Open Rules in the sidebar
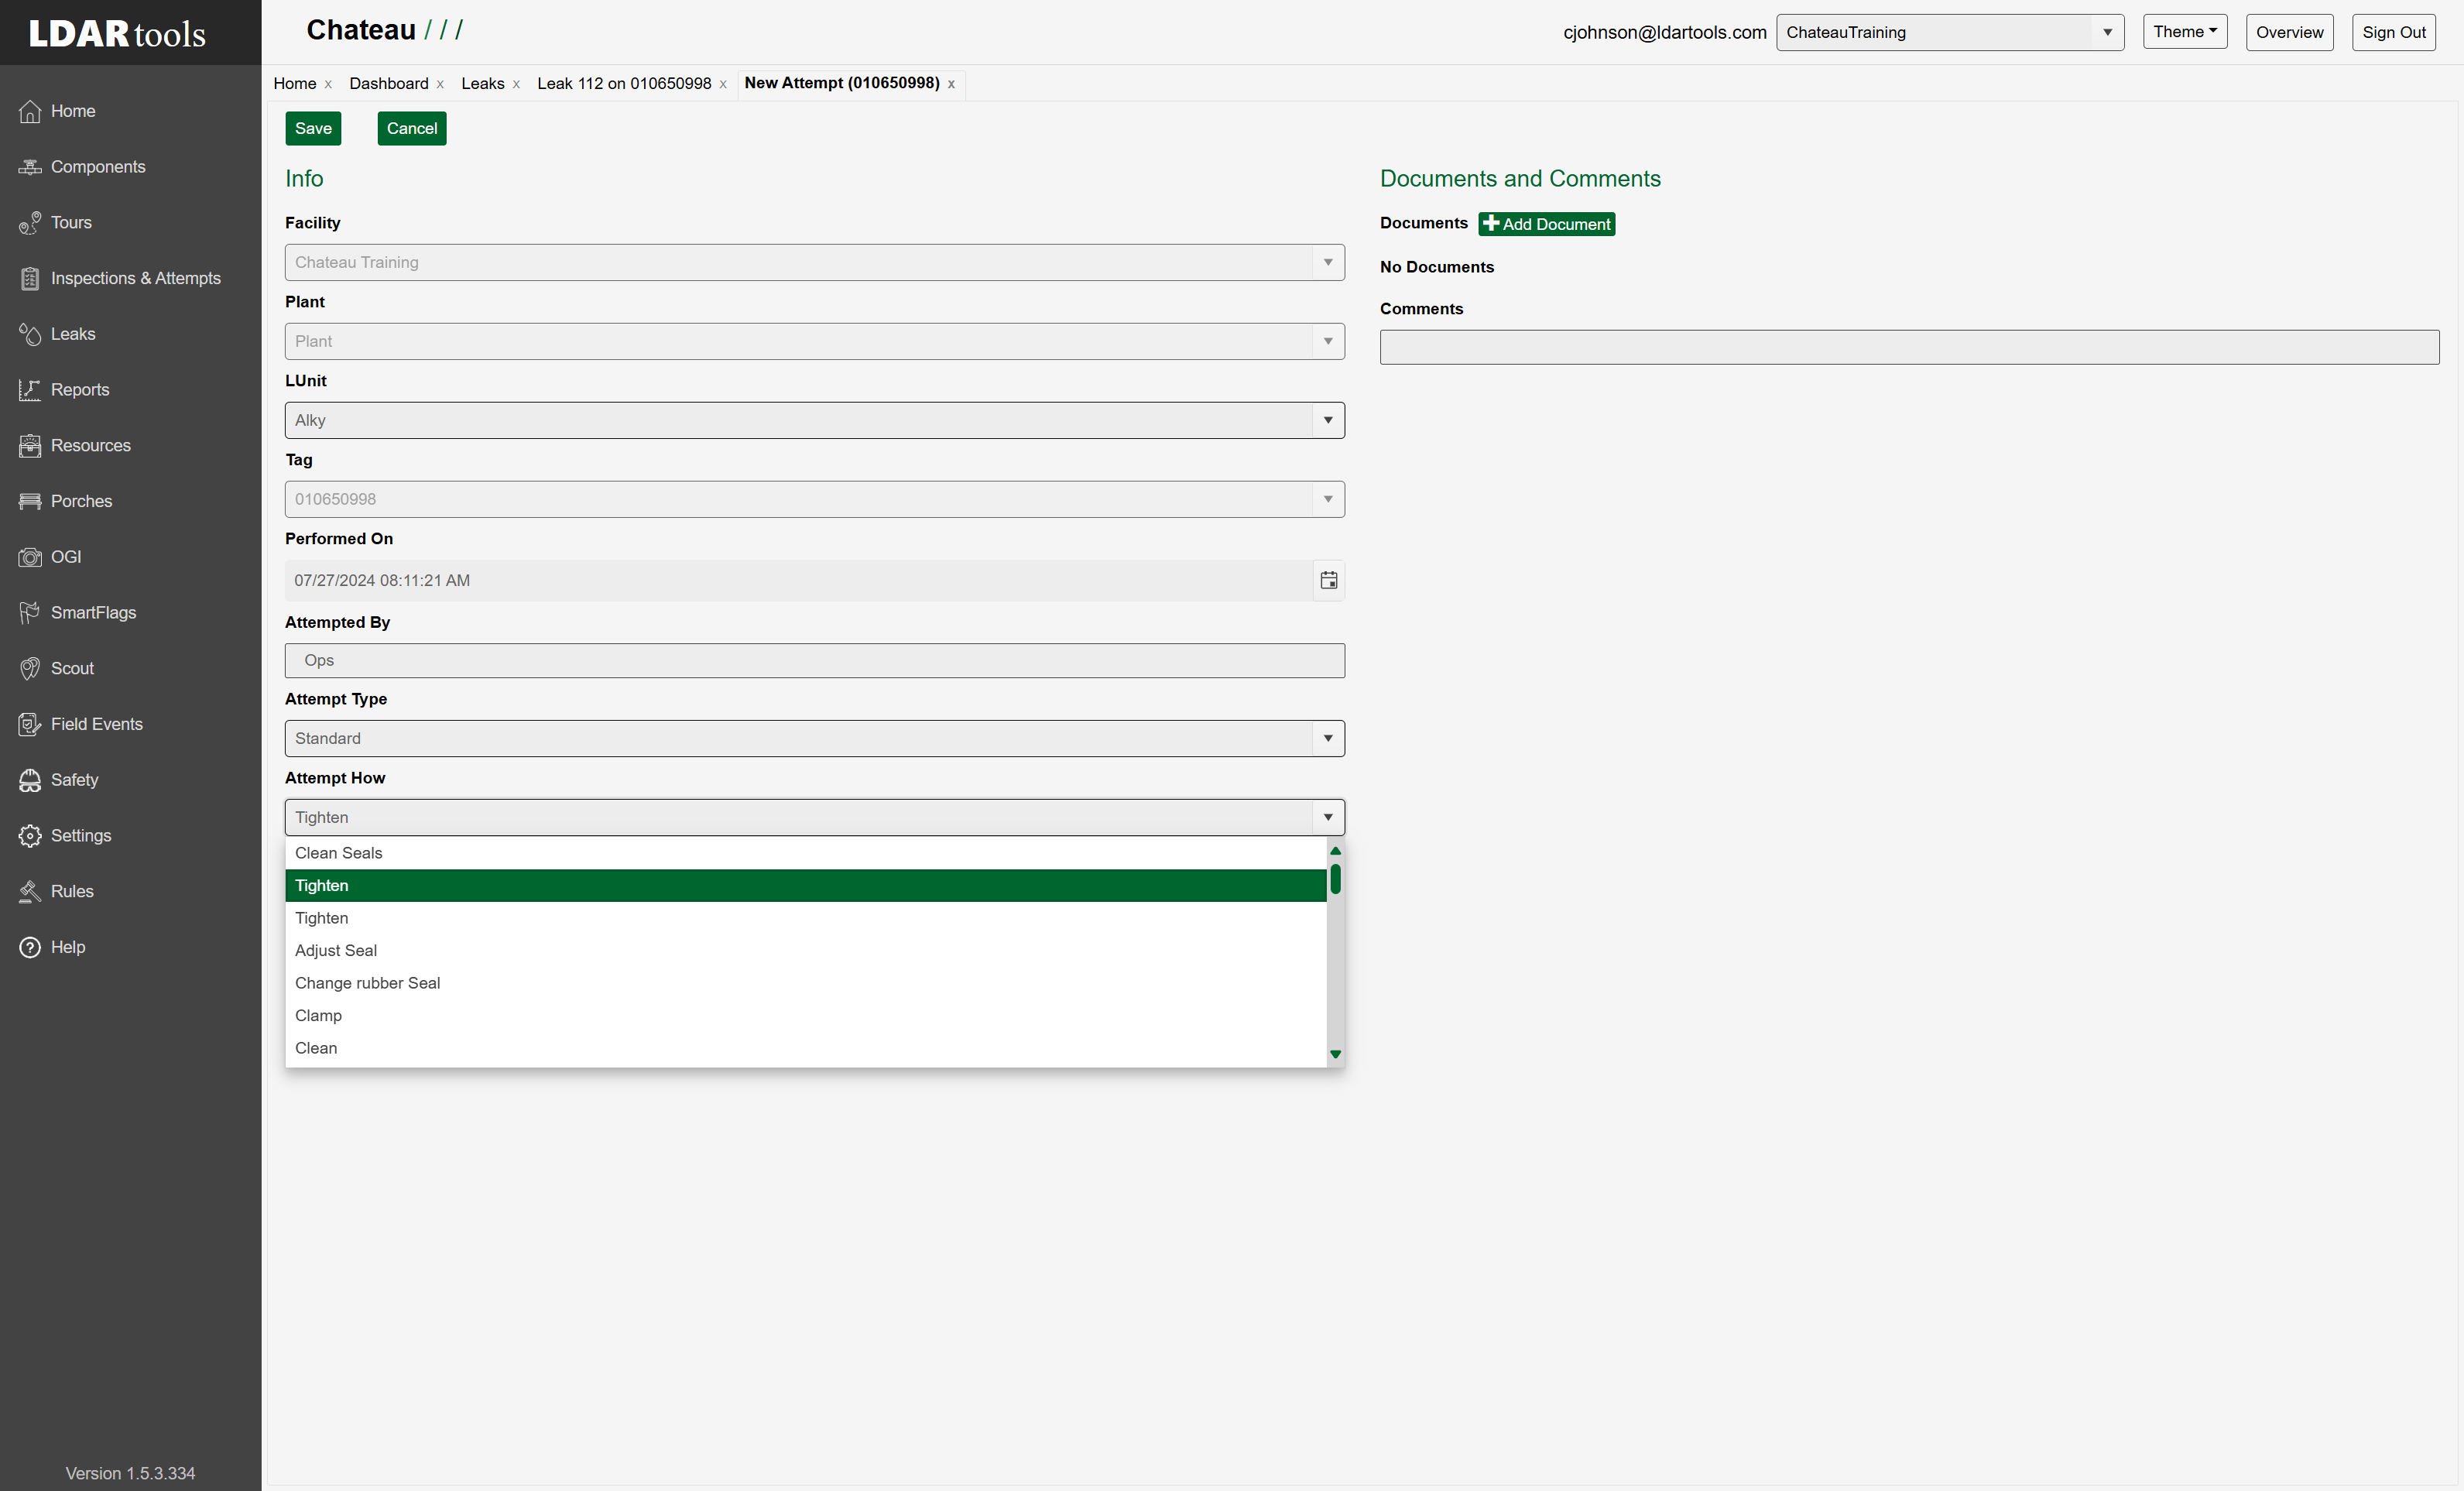The height and width of the screenshot is (1491, 2464). coord(56,891)
